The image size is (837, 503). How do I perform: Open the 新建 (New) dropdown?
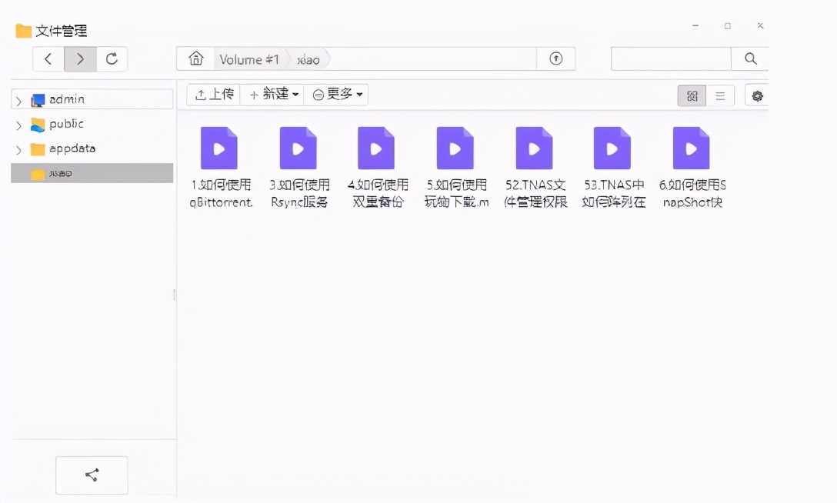pyautogui.click(x=272, y=95)
